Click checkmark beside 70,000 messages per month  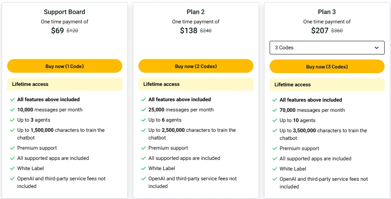pos(275,110)
